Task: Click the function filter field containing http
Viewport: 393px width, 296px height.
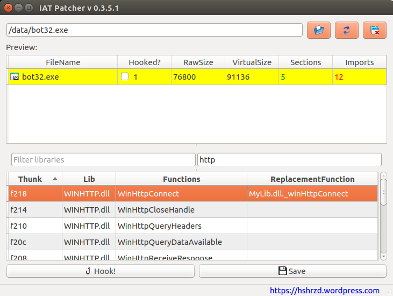Action: click(289, 160)
